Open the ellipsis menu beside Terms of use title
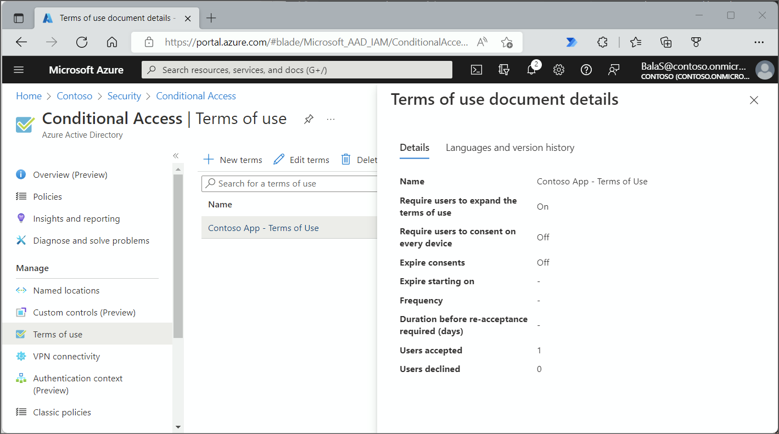This screenshot has width=779, height=434. coord(330,119)
